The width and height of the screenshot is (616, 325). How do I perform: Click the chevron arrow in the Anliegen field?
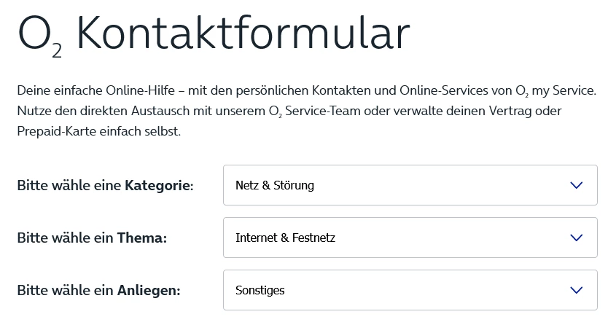coord(577,290)
